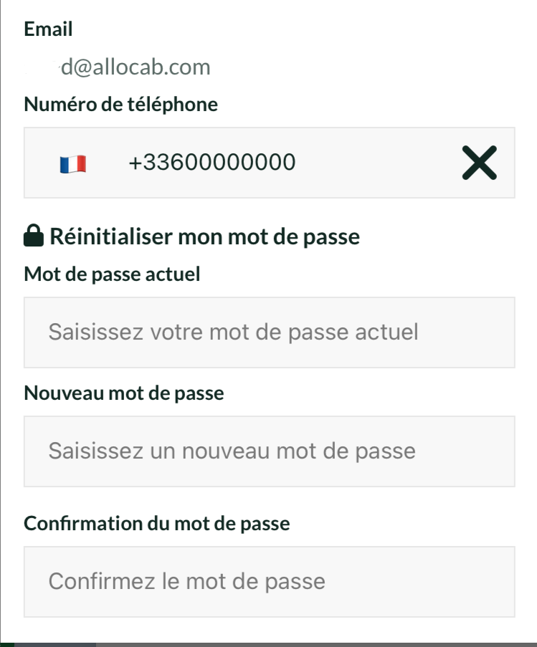Click the Nouveau mot de passe label
This screenshot has height=647, width=537.
click(124, 393)
